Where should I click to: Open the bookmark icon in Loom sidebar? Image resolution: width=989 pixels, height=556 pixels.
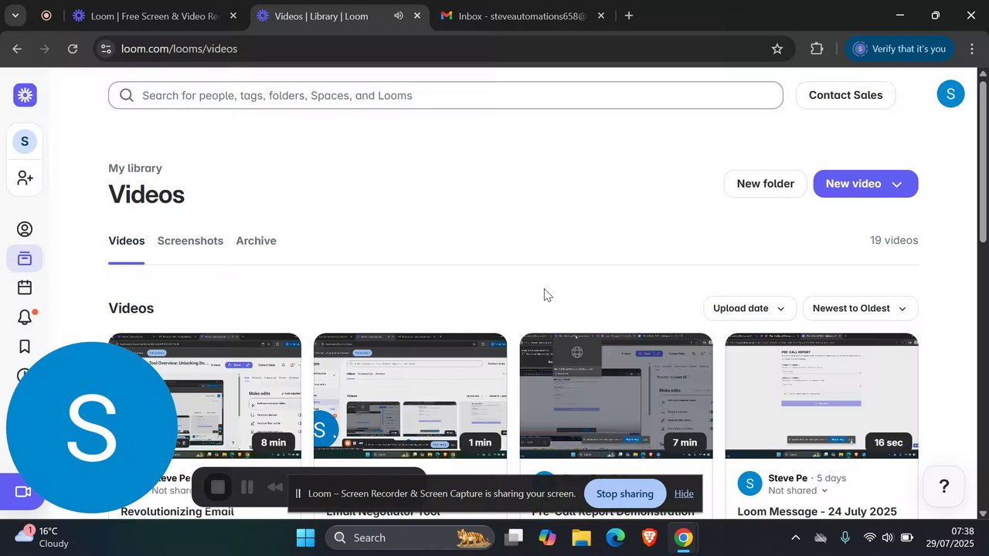25,347
